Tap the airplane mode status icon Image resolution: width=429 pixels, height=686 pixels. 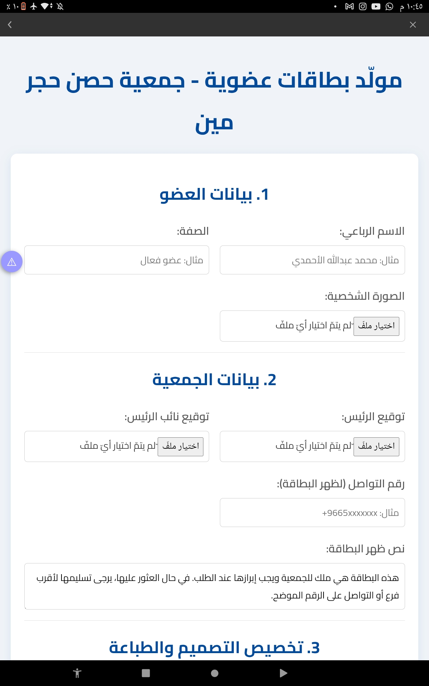[34, 6]
